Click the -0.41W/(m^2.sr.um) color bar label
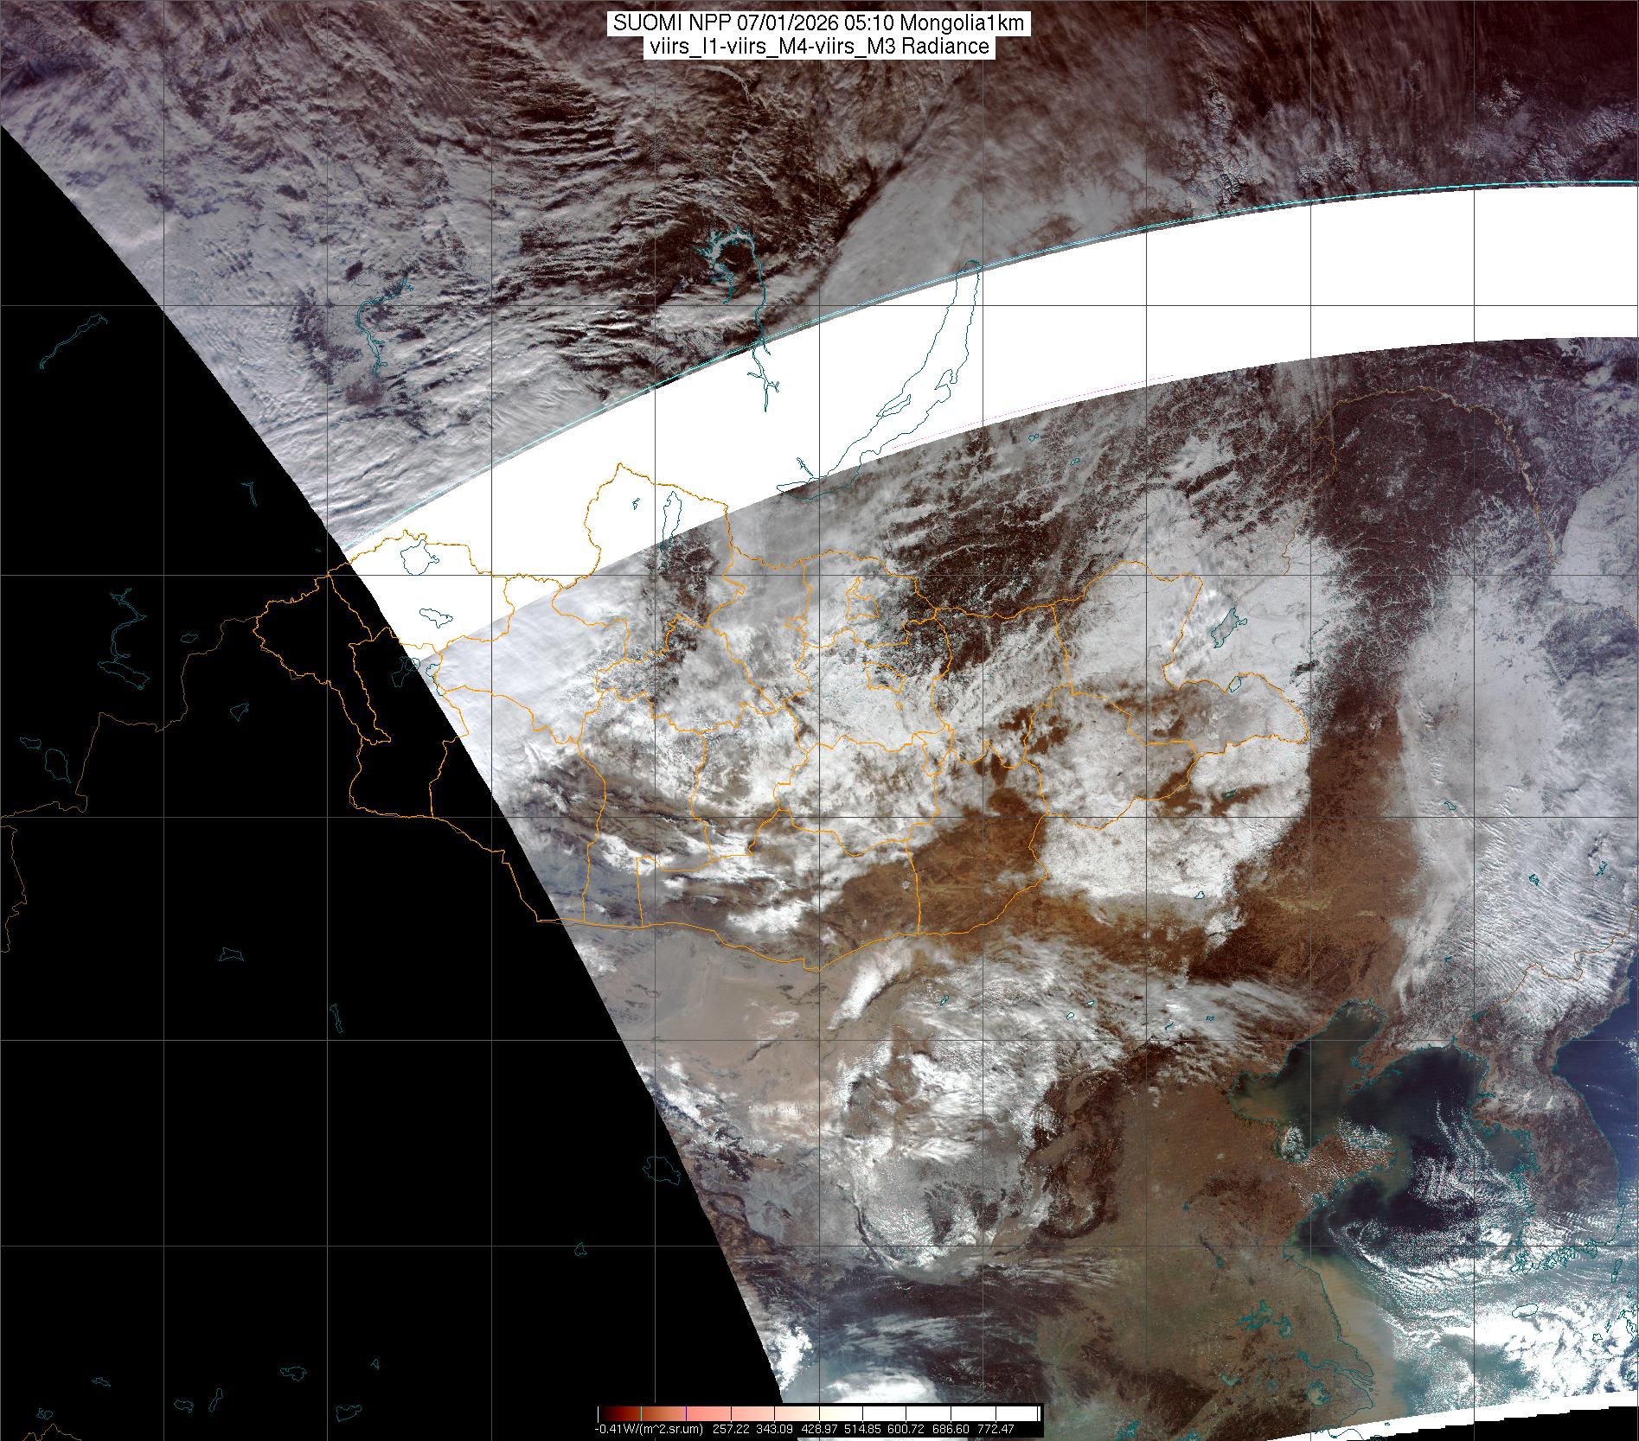 point(649,1429)
